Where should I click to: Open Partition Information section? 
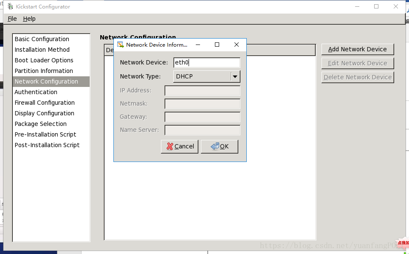(51, 71)
